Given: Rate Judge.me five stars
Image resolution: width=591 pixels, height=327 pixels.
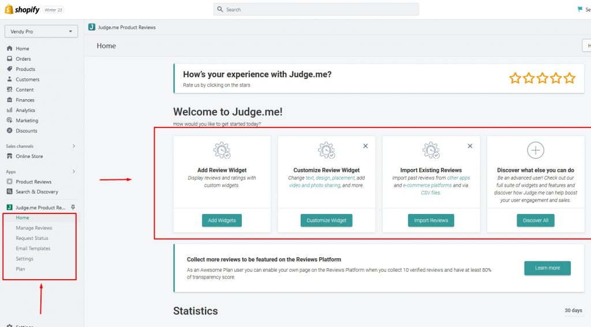Looking at the screenshot, I should point(570,78).
